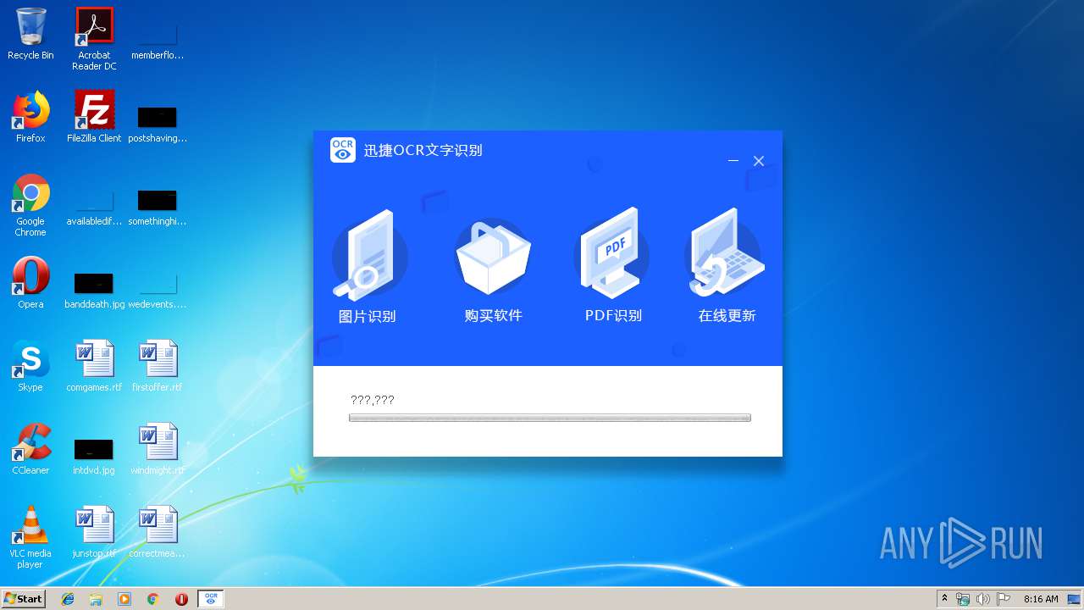The width and height of the screenshot is (1084, 610).
Task: Open the Action Center flag icon
Action: click(1003, 598)
